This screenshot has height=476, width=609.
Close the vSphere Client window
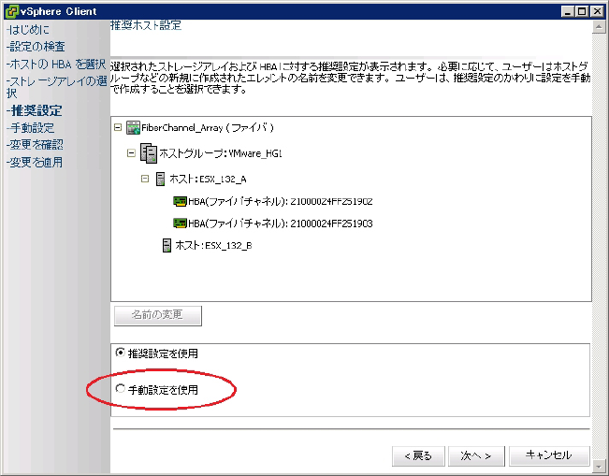tap(597, 11)
